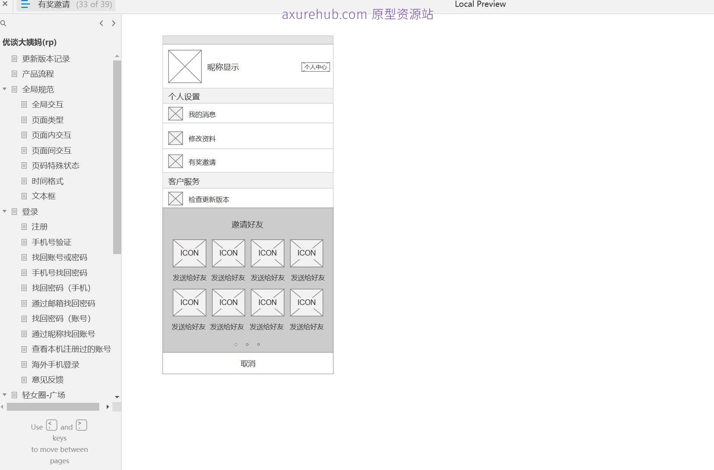Image resolution: width=714 pixels, height=470 pixels.
Task: Click the middle pagination dot in share panel
Action: click(247, 344)
